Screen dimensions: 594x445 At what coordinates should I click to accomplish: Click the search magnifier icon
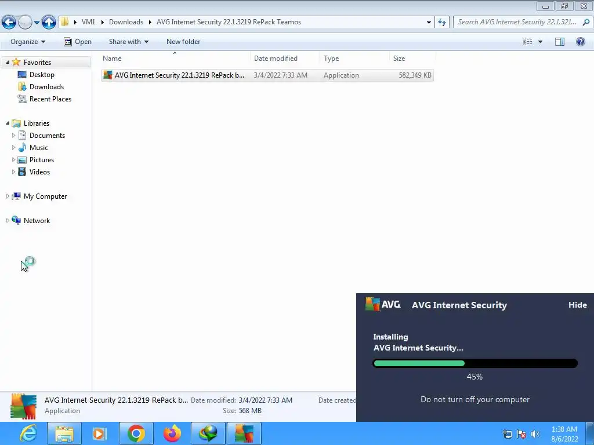[x=586, y=22]
